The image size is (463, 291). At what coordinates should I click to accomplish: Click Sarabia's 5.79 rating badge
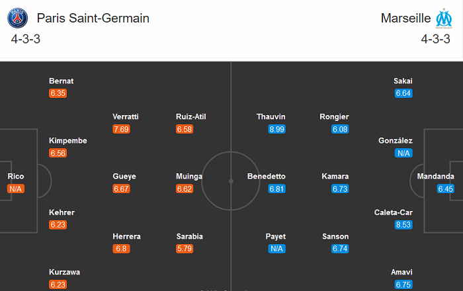pyautogui.click(x=185, y=249)
